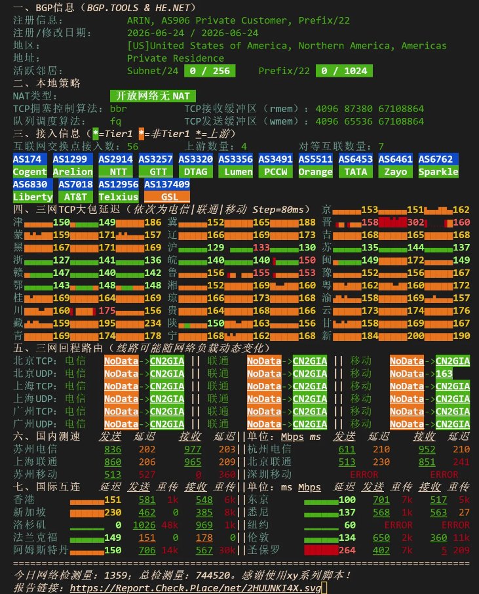Select the orange GSL carrier label
479x594 pixels.
pos(167,197)
